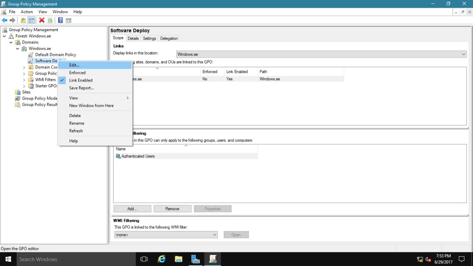473x266 pixels.
Task: Expand the Group Policy Objects node
Action: tap(24, 73)
